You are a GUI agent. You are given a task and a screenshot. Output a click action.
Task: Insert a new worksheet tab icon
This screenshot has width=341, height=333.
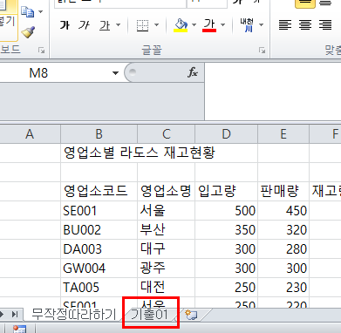(x=191, y=315)
